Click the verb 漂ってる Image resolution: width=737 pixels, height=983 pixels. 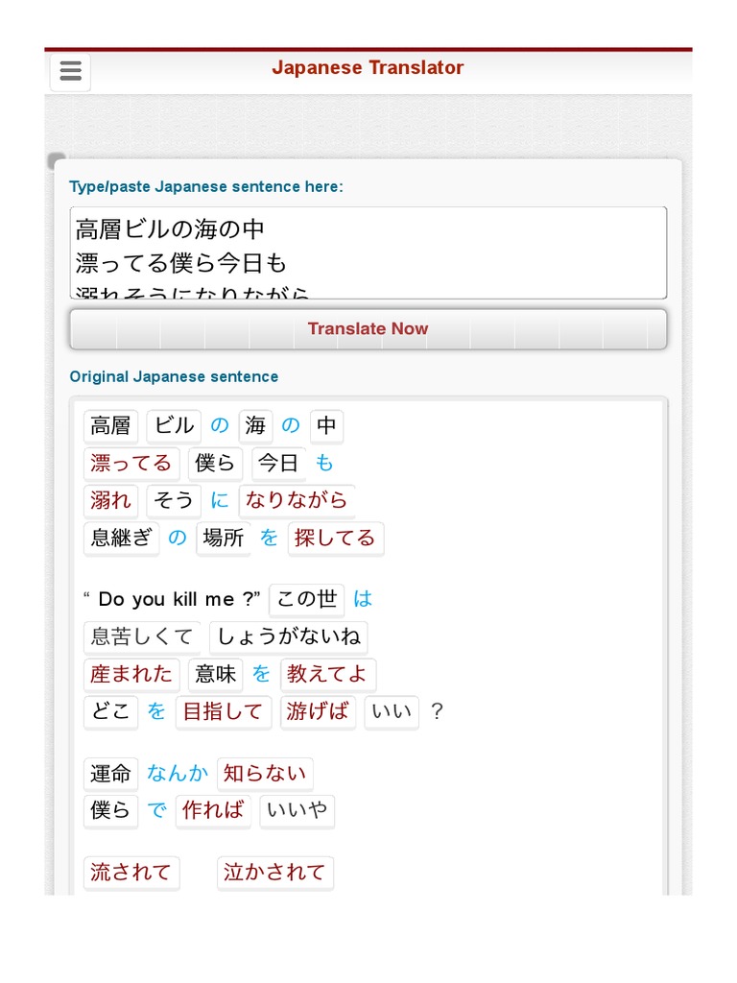pos(131,463)
